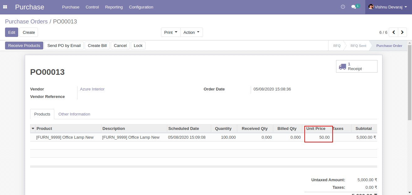Click the truck icon on the Receipt button
412x195 pixels.
point(342,66)
